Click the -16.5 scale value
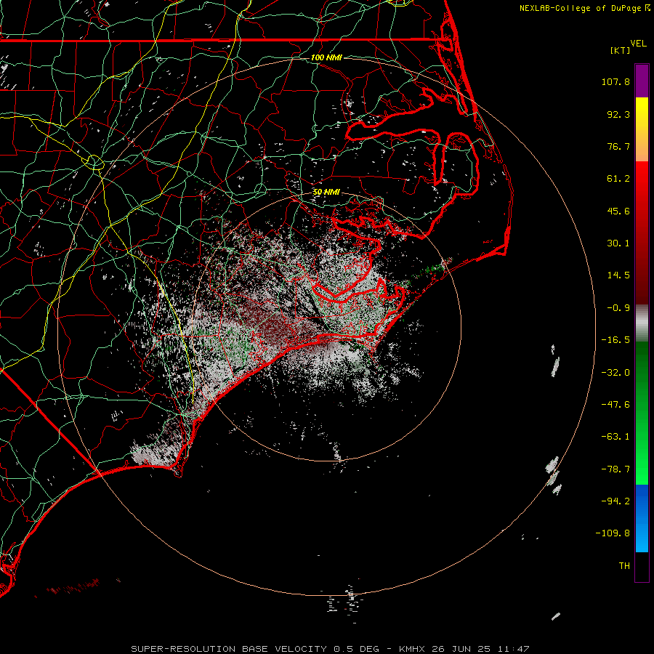The height and width of the screenshot is (654, 654). pos(615,340)
